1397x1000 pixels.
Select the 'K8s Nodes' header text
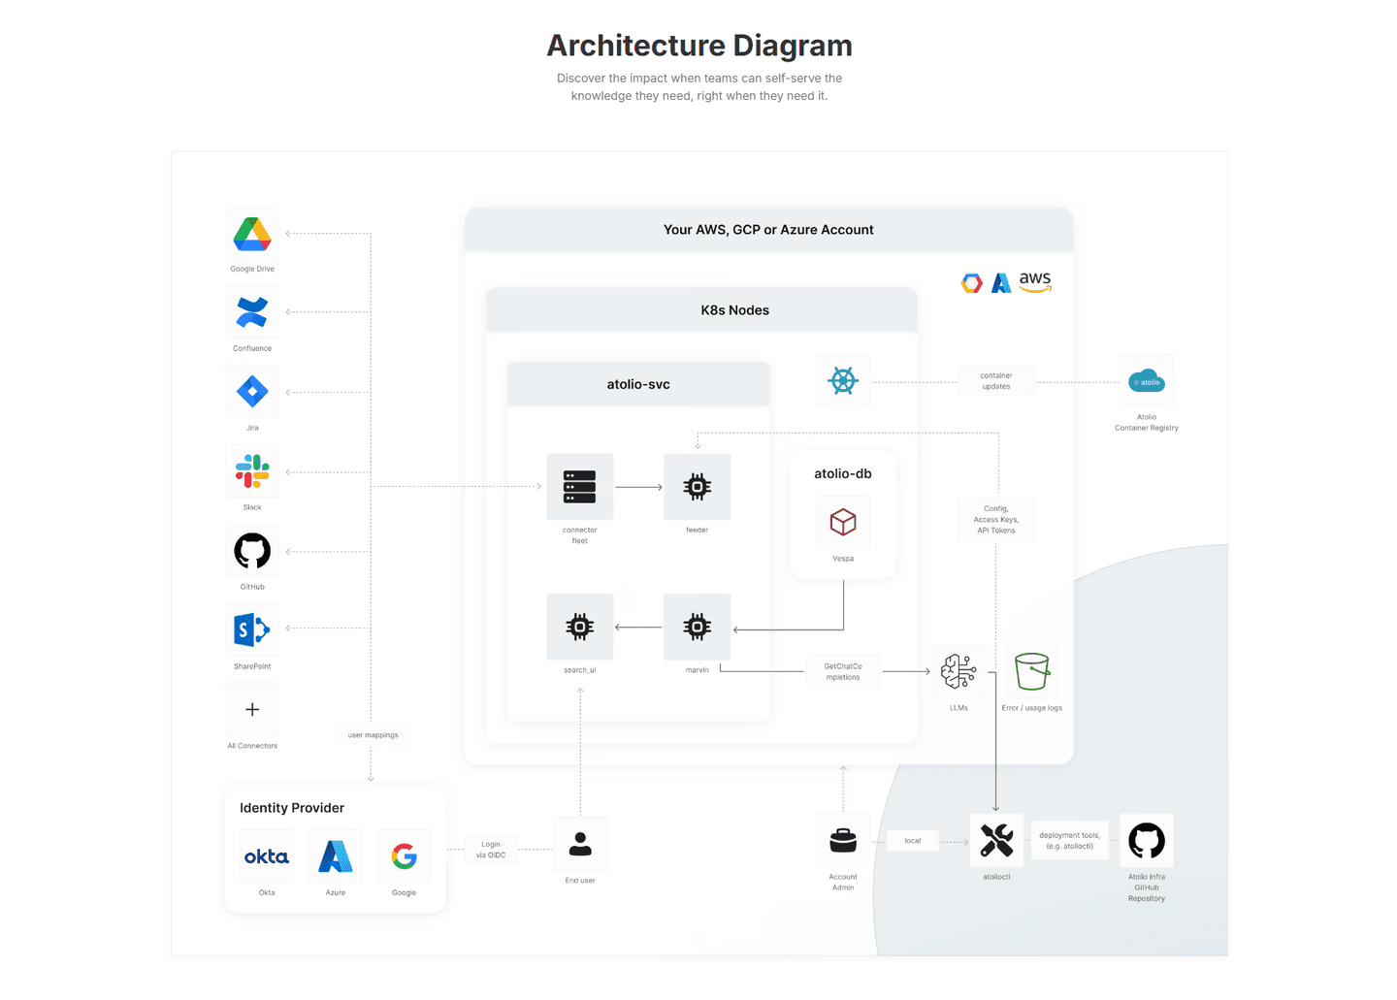(x=735, y=310)
